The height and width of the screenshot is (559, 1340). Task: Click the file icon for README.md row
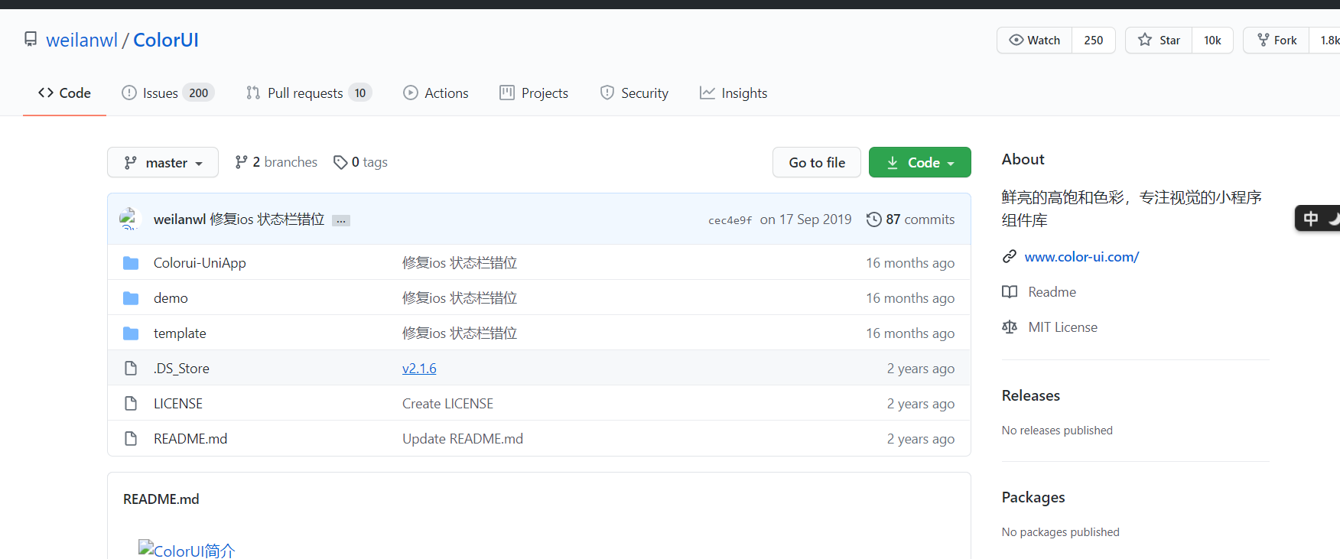coord(131,439)
